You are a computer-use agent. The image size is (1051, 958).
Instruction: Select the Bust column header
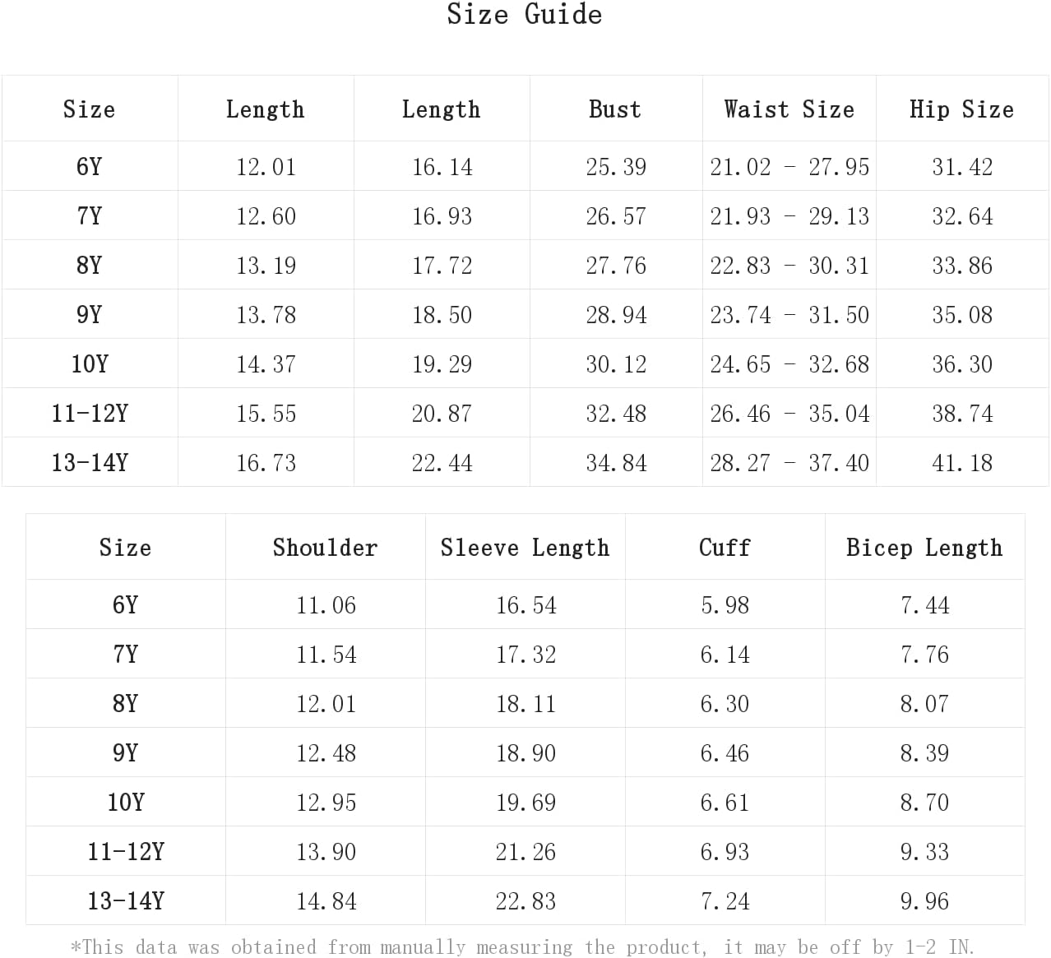click(615, 109)
